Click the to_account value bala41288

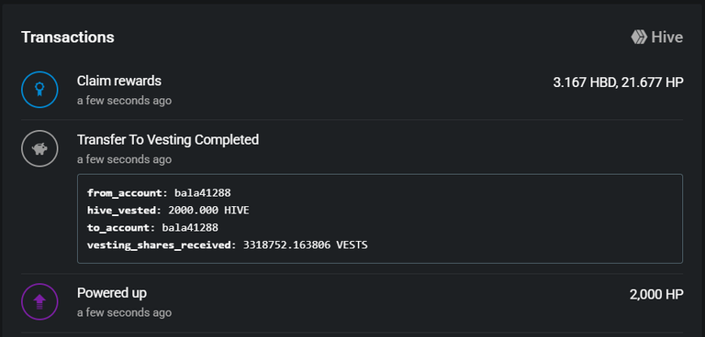190,227
